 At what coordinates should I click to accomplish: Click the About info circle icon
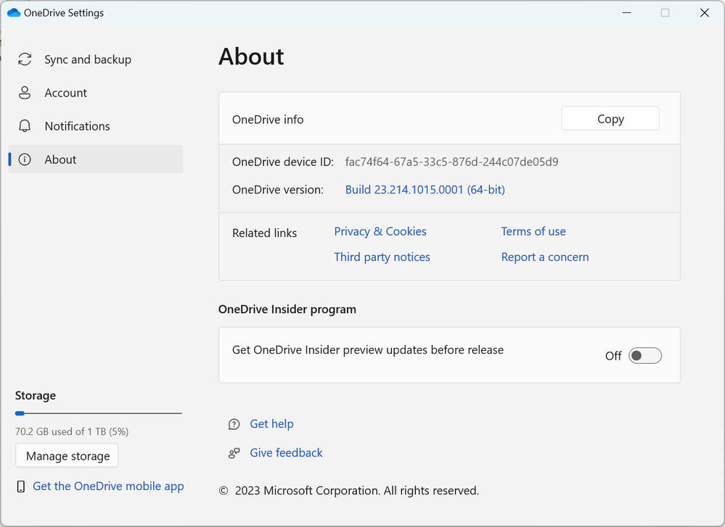(x=25, y=159)
